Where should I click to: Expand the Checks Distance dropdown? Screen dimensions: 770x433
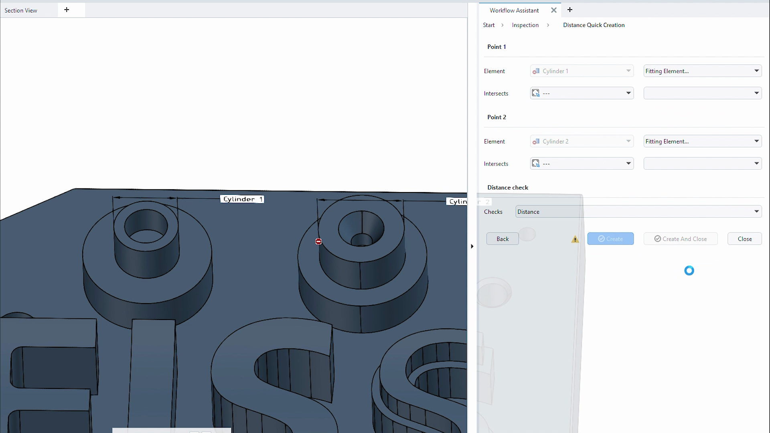638,212
